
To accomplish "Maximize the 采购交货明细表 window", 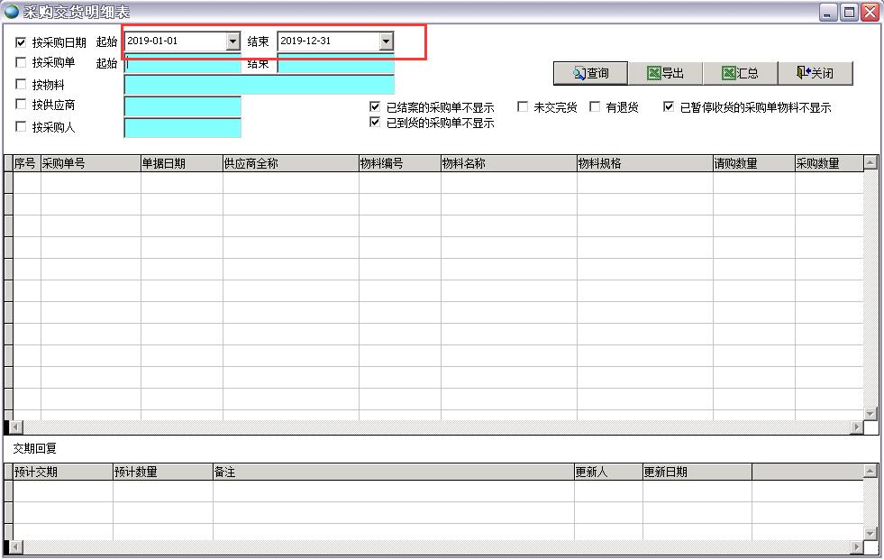I will (x=849, y=12).
